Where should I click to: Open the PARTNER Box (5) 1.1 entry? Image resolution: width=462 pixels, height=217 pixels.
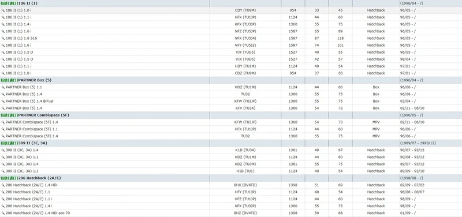point(24,87)
